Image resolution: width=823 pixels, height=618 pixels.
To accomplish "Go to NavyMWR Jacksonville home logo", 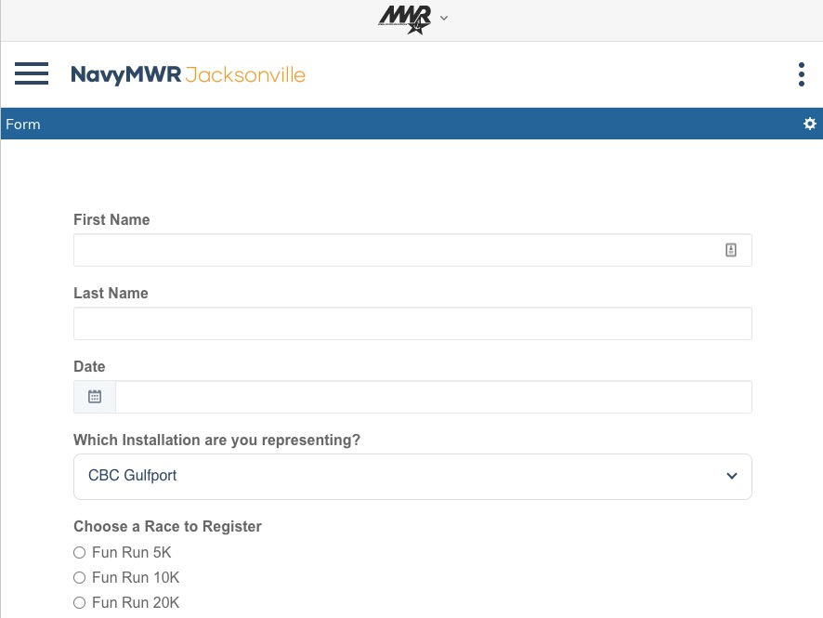I will point(188,74).
